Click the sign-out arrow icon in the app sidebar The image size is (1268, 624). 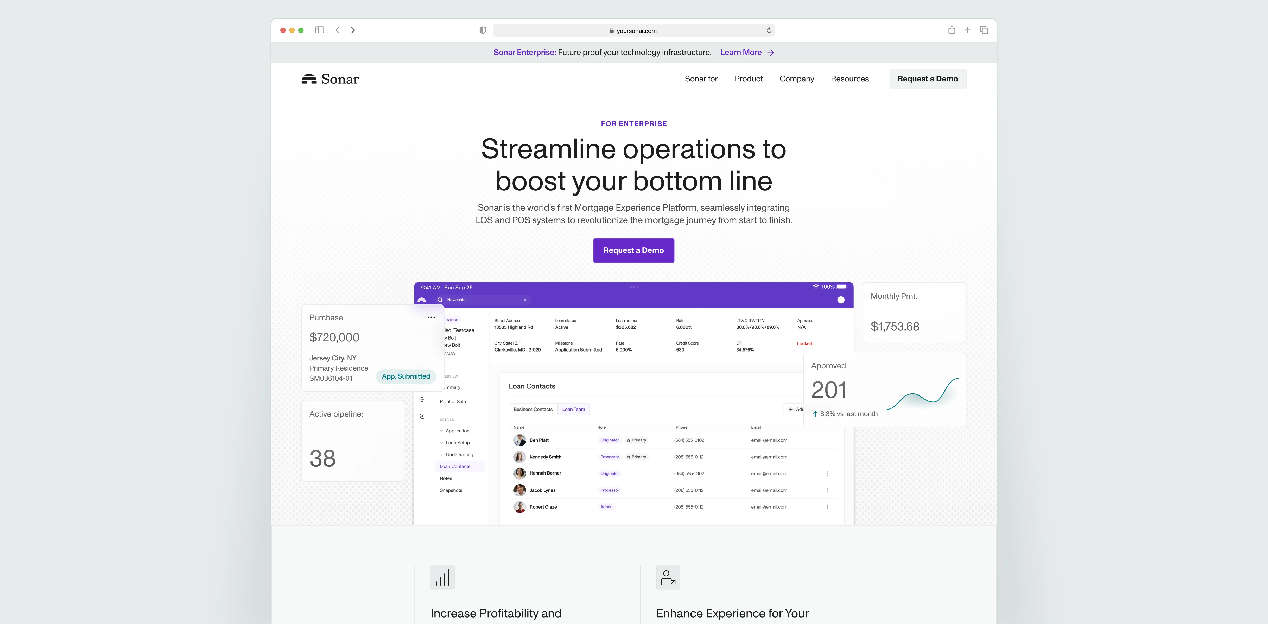coord(422,416)
